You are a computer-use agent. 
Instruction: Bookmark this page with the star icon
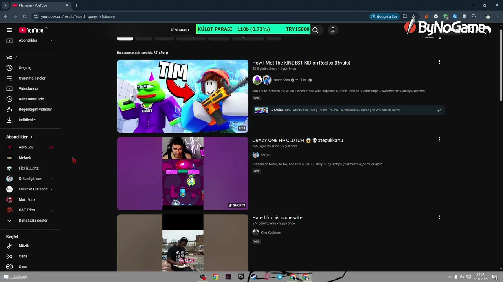pos(413,16)
